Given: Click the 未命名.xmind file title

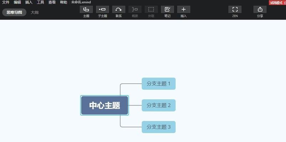Looking at the screenshot, I should tap(81, 2).
